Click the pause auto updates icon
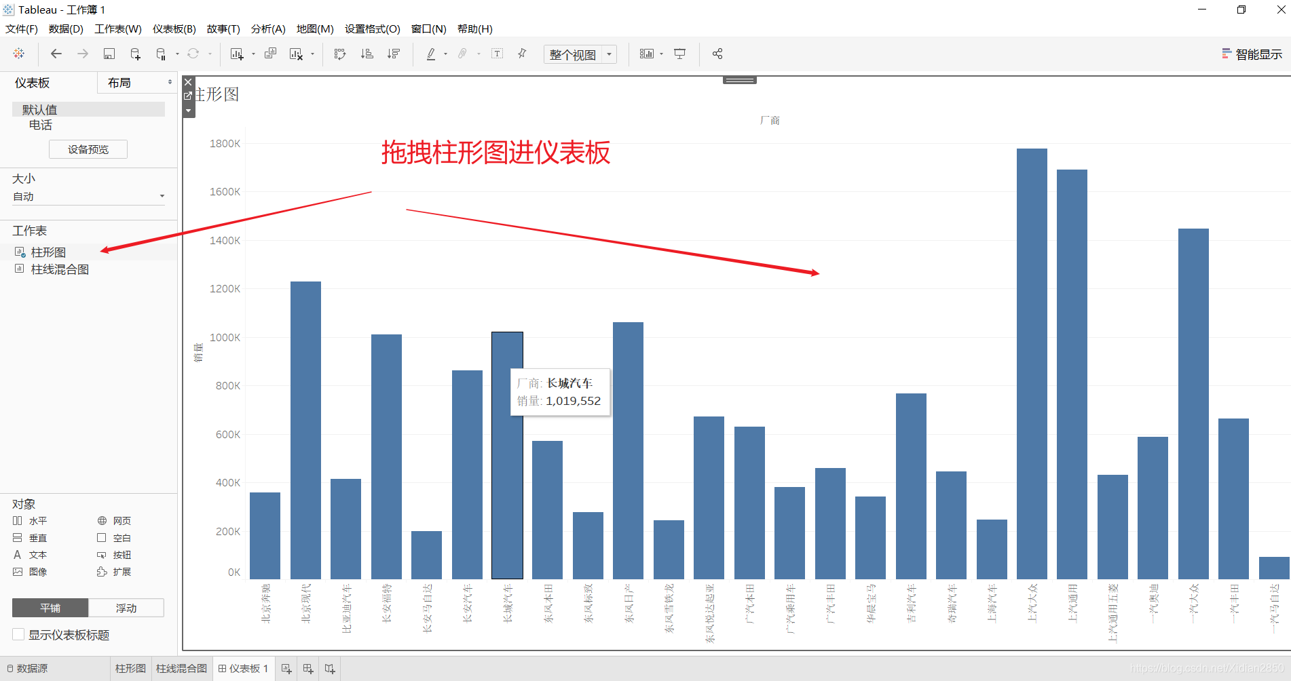This screenshot has height=681, width=1291. [161, 54]
